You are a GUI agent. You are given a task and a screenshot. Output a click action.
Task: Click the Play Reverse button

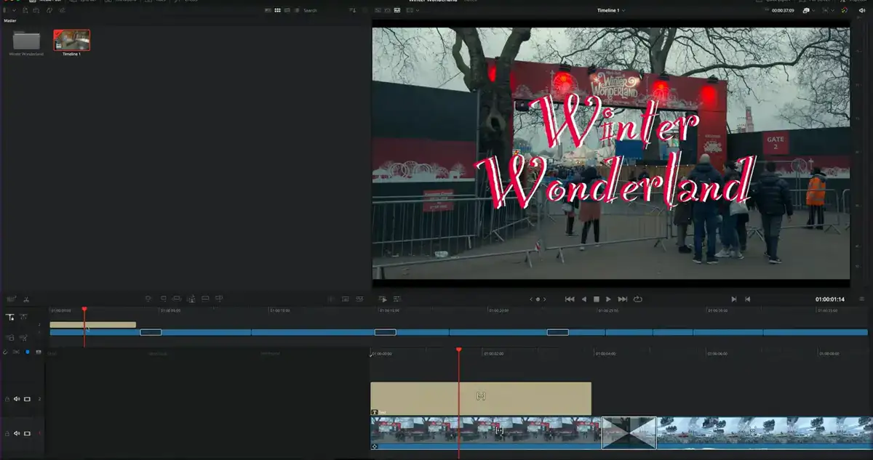pyautogui.click(x=583, y=299)
